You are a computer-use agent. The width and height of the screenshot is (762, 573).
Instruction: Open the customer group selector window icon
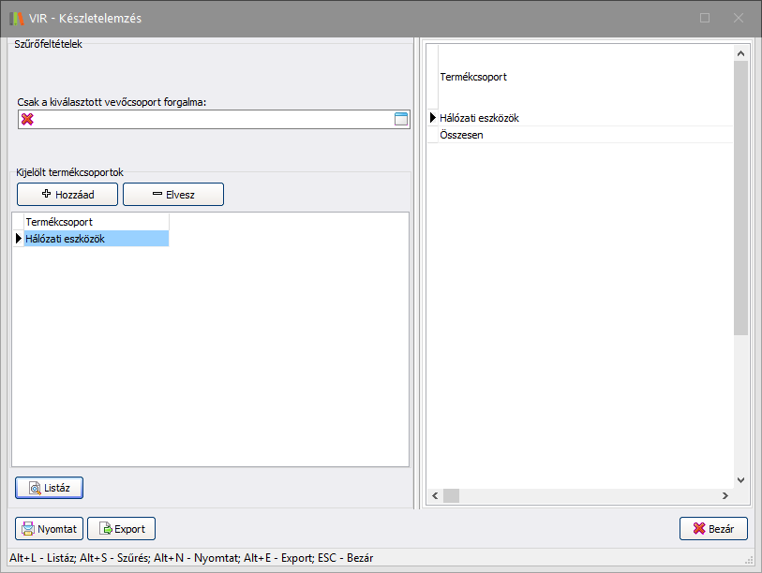click(401, 119)
